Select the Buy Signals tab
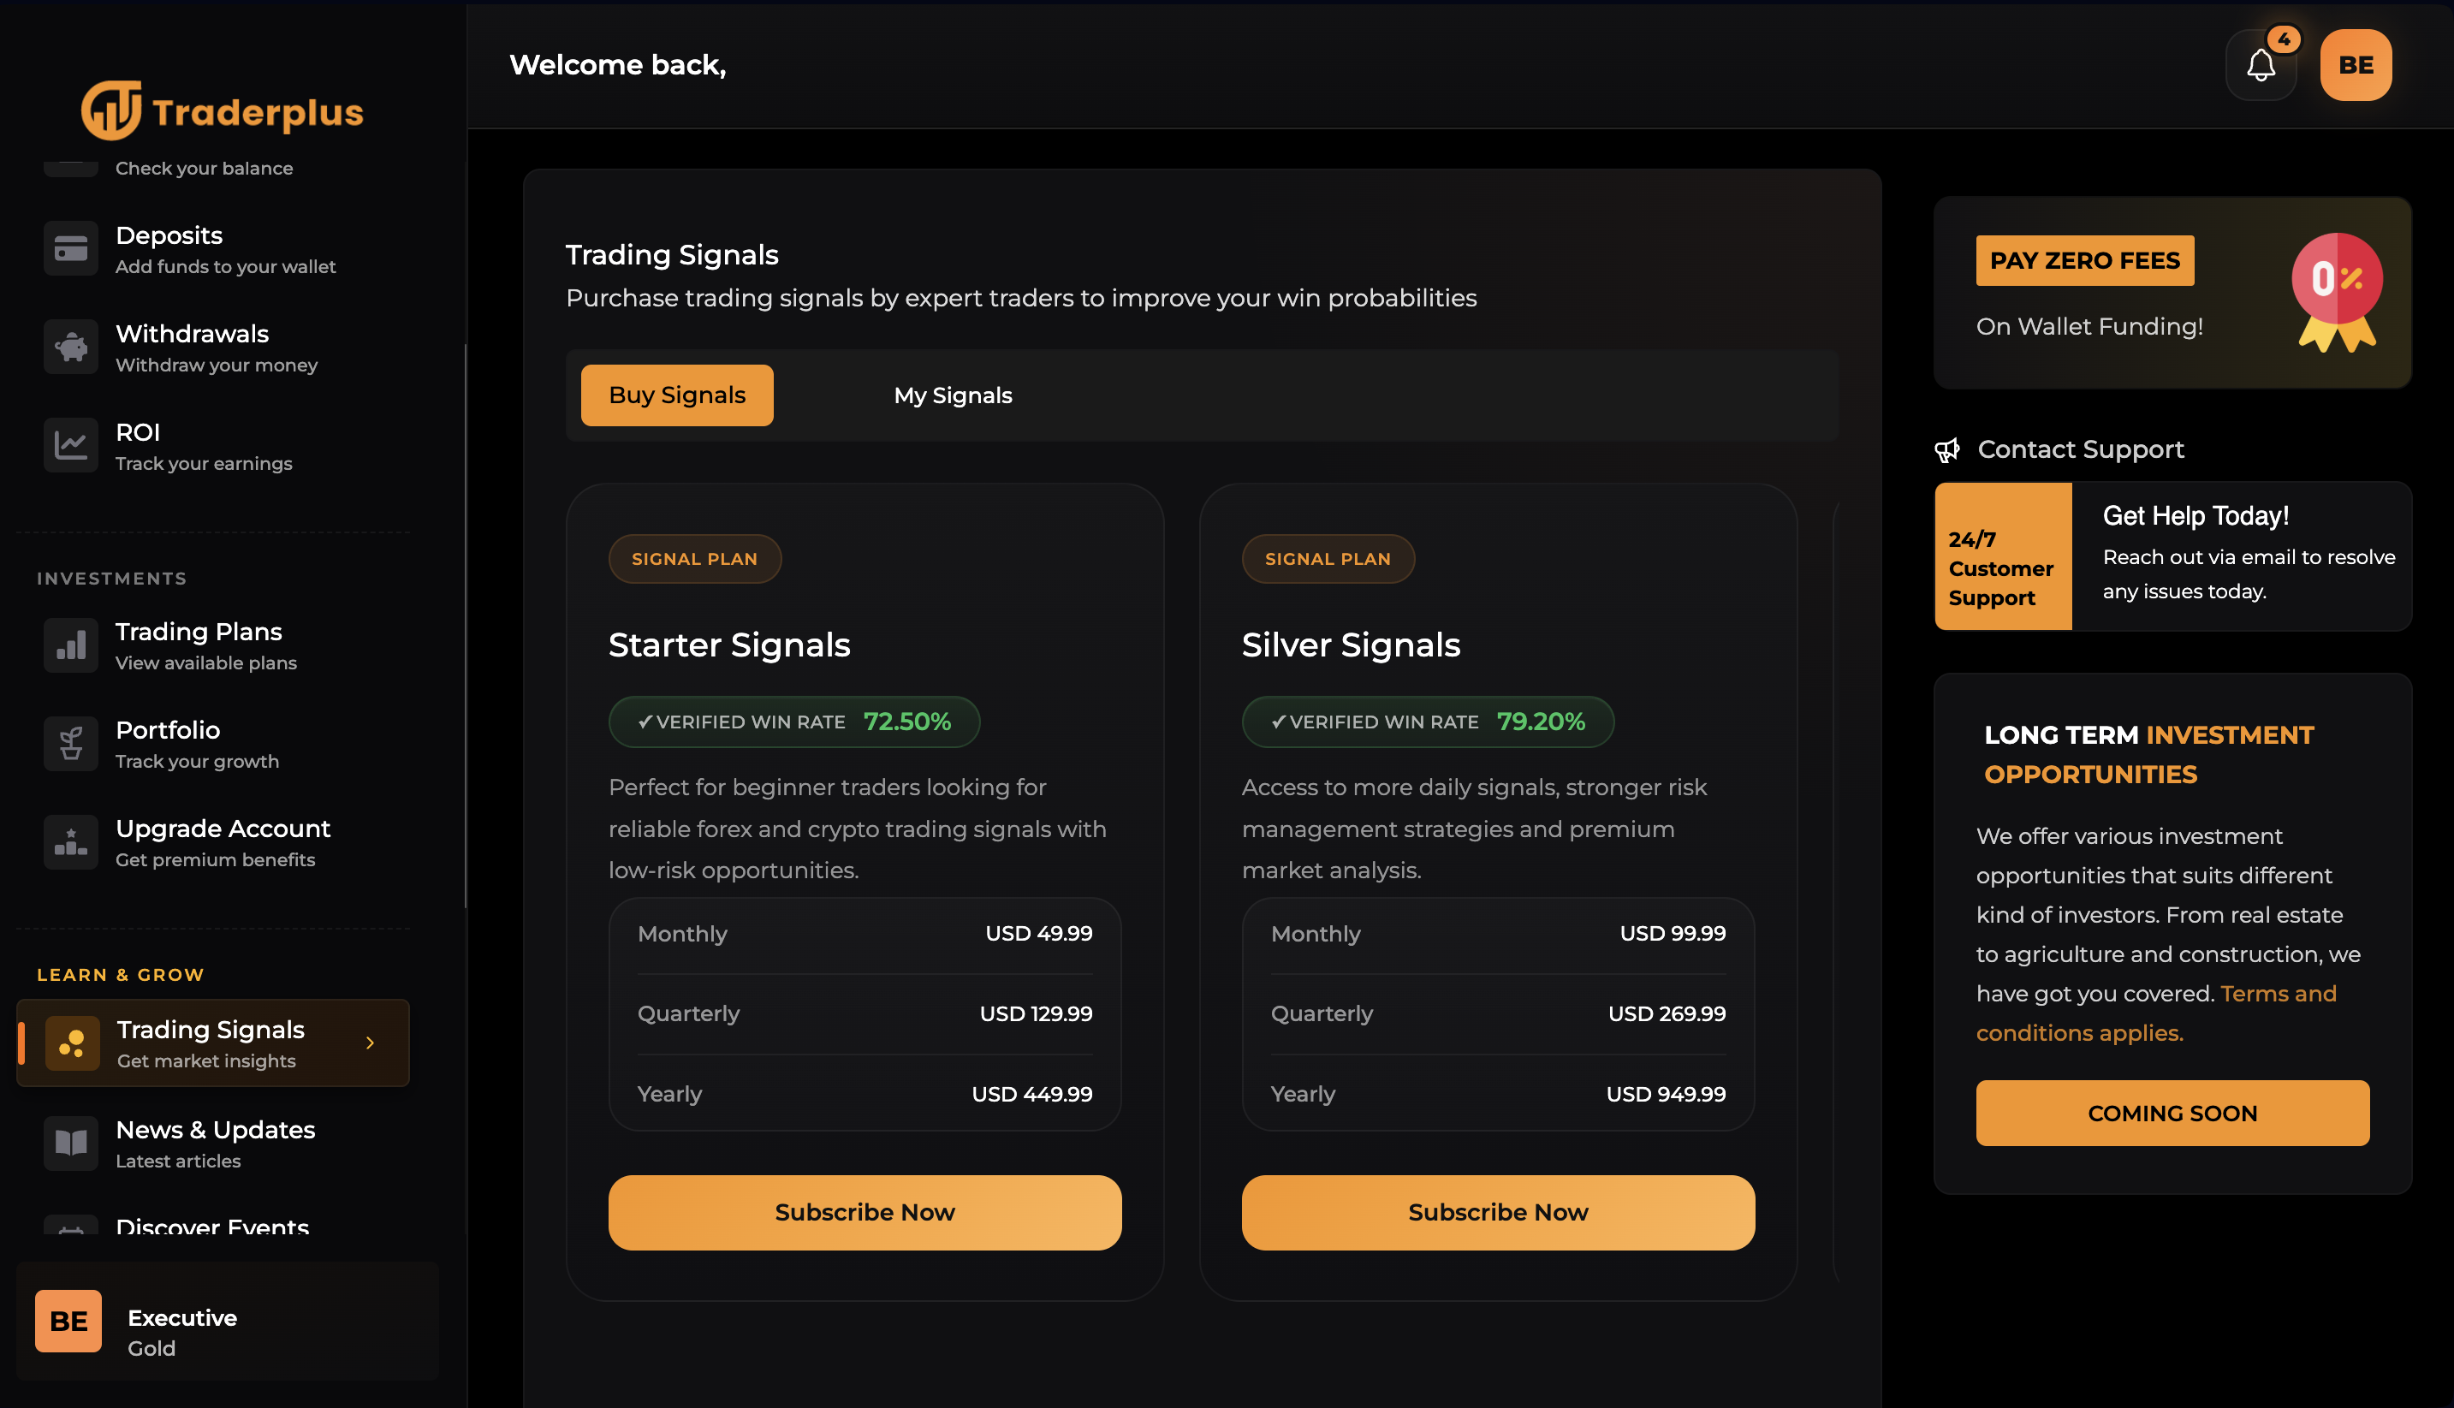The image size is (2454, 1408). 677,395
